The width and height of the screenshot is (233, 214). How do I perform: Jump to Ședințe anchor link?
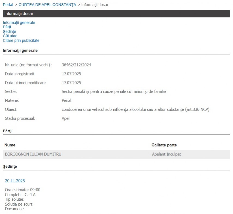[9, 32]
